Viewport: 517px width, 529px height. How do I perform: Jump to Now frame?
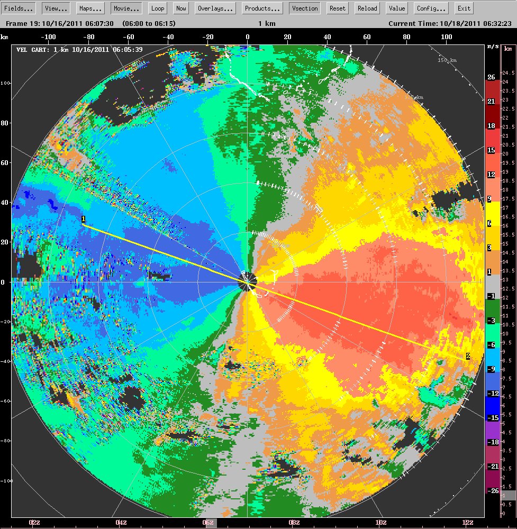[181, 8]
